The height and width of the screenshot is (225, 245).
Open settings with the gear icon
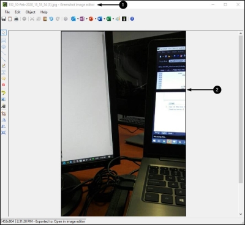(x=66, y=19)
